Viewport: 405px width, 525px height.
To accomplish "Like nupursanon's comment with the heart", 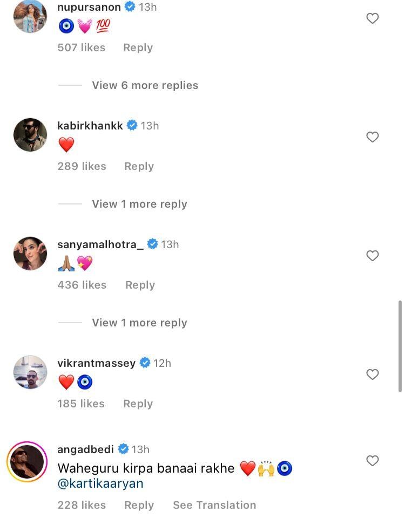I will (x=373, y=18).
